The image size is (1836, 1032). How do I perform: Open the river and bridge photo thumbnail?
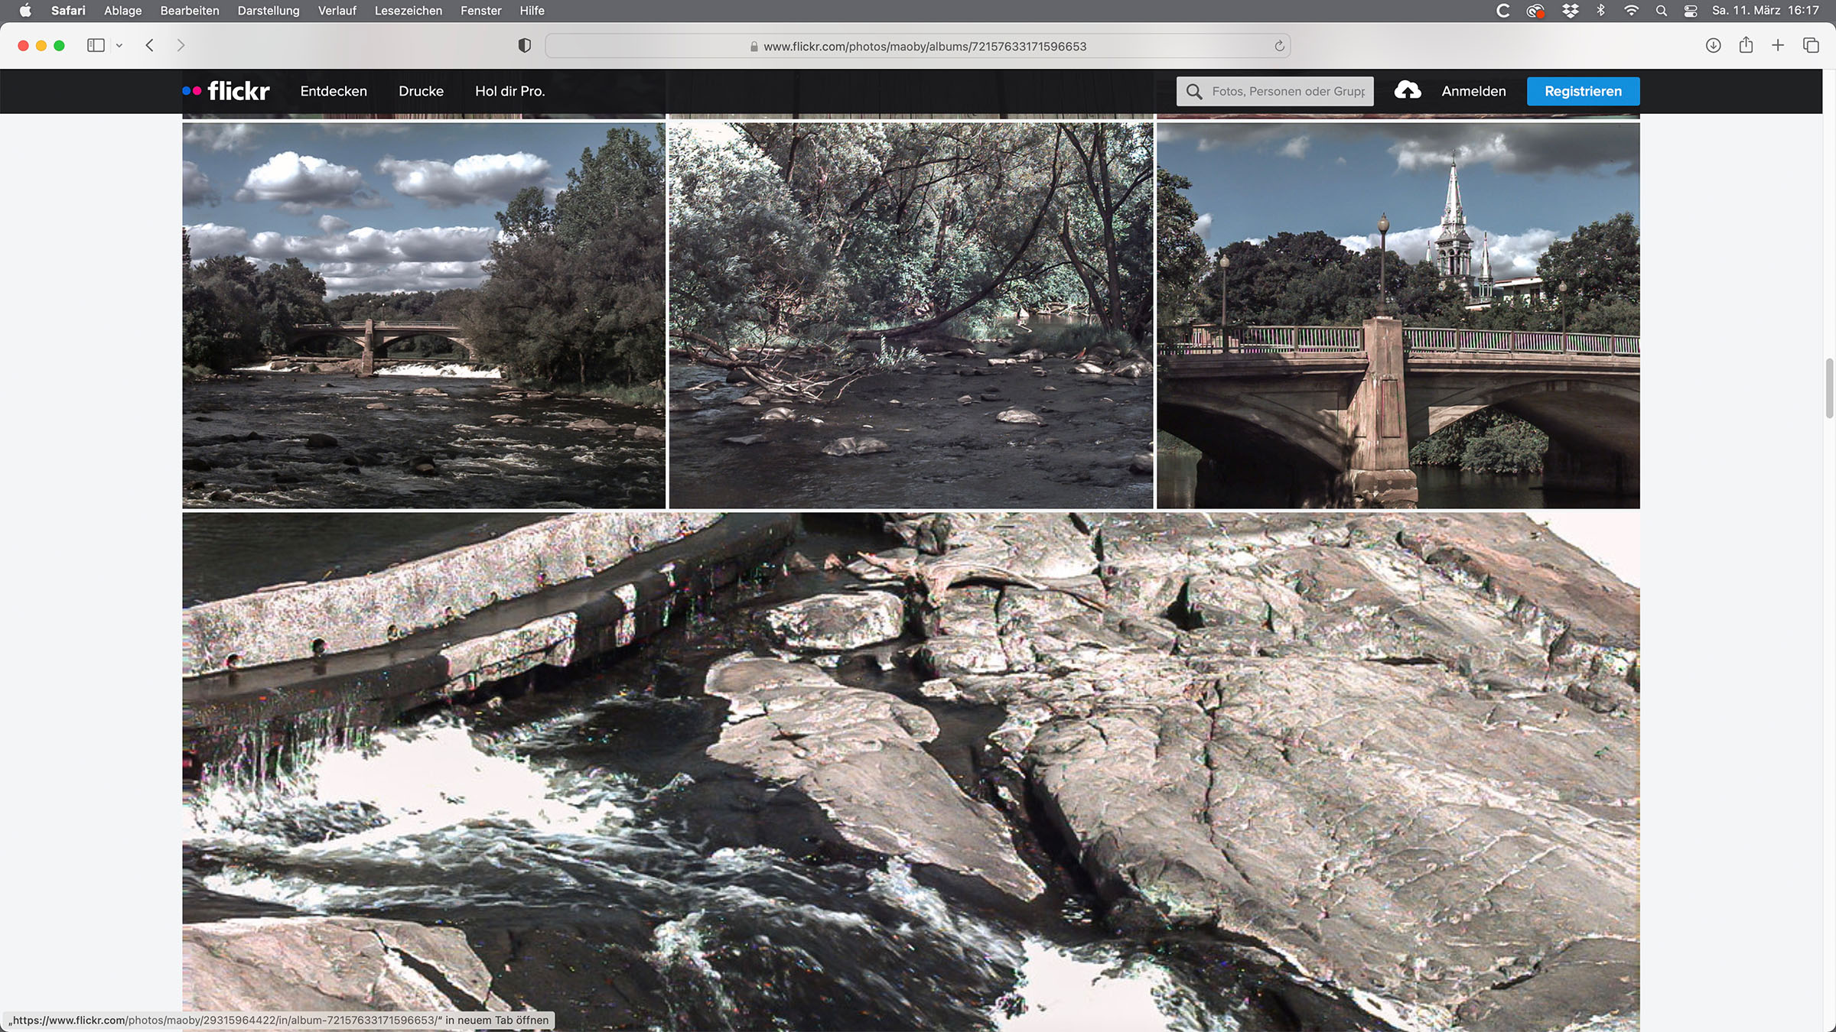424,316
